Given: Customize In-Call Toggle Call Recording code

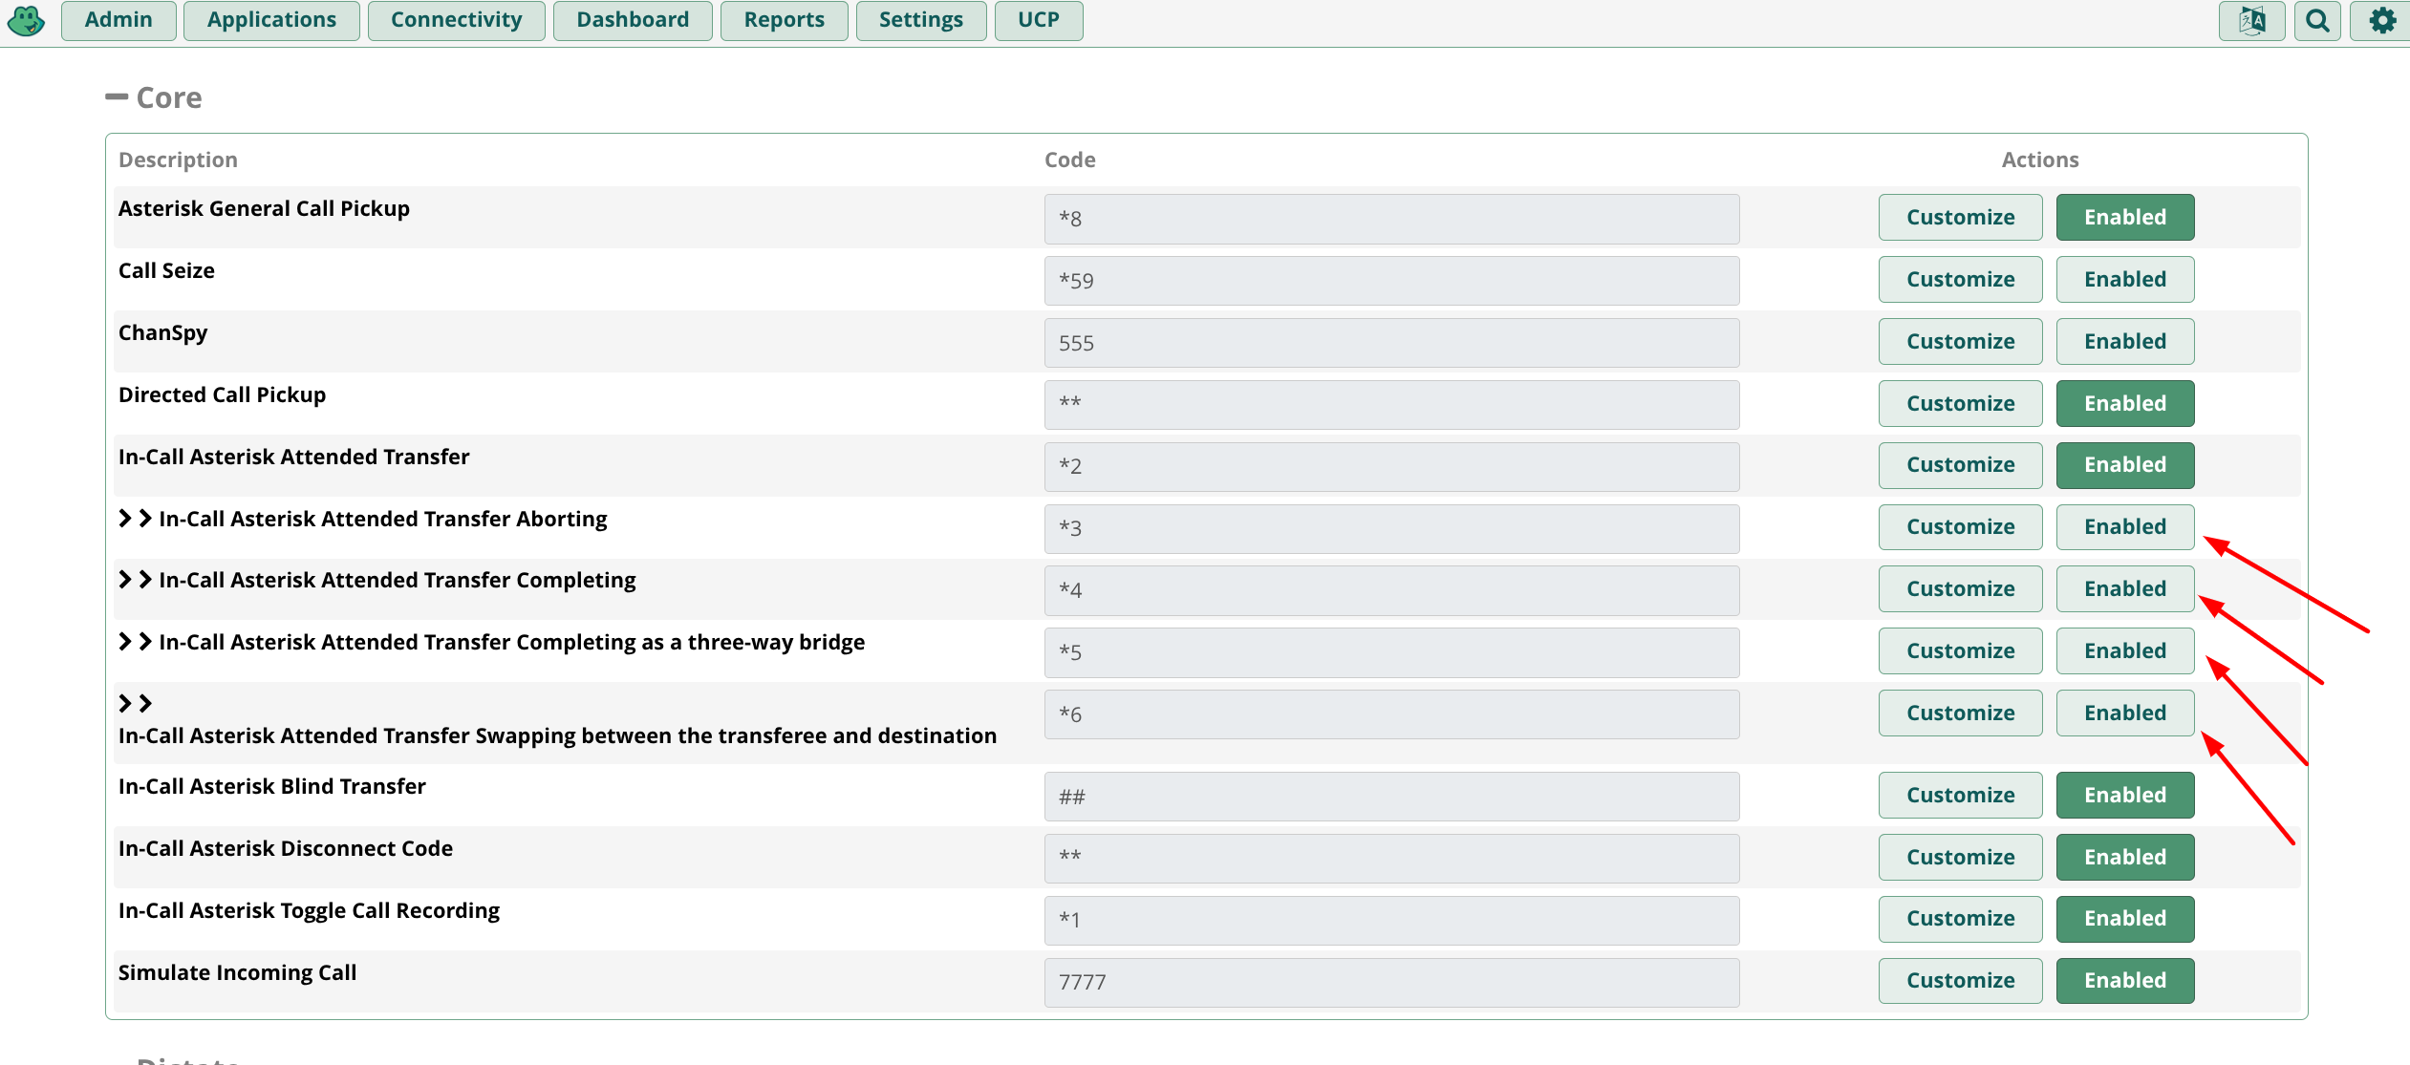Looking at the screenshot, I should (x=1960, y=919).
